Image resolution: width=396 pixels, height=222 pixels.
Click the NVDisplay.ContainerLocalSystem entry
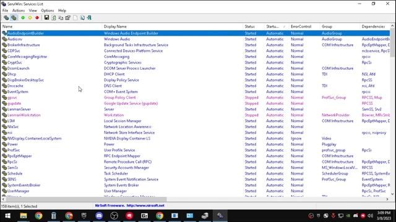35,138
